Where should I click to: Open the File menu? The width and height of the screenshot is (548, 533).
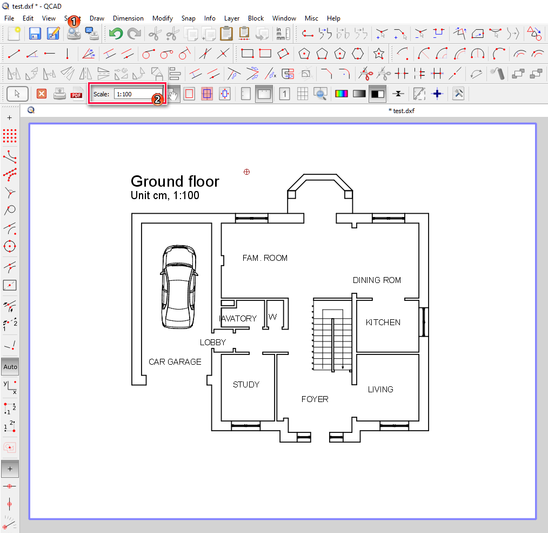tap(9, 18)
